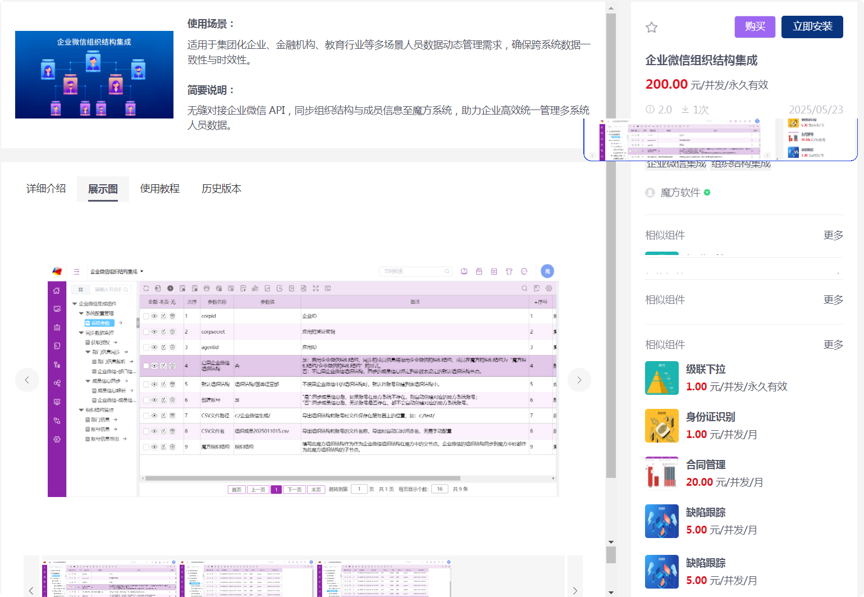Open the 级联下拉 component icon
Viewport: 864px width, 597px height.
662,378
